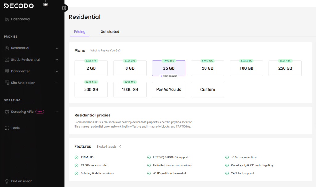The height and width of the screenshot is (187, 316).
Task: Open the Datacenter sidebar item
Action: pos(20,71)
